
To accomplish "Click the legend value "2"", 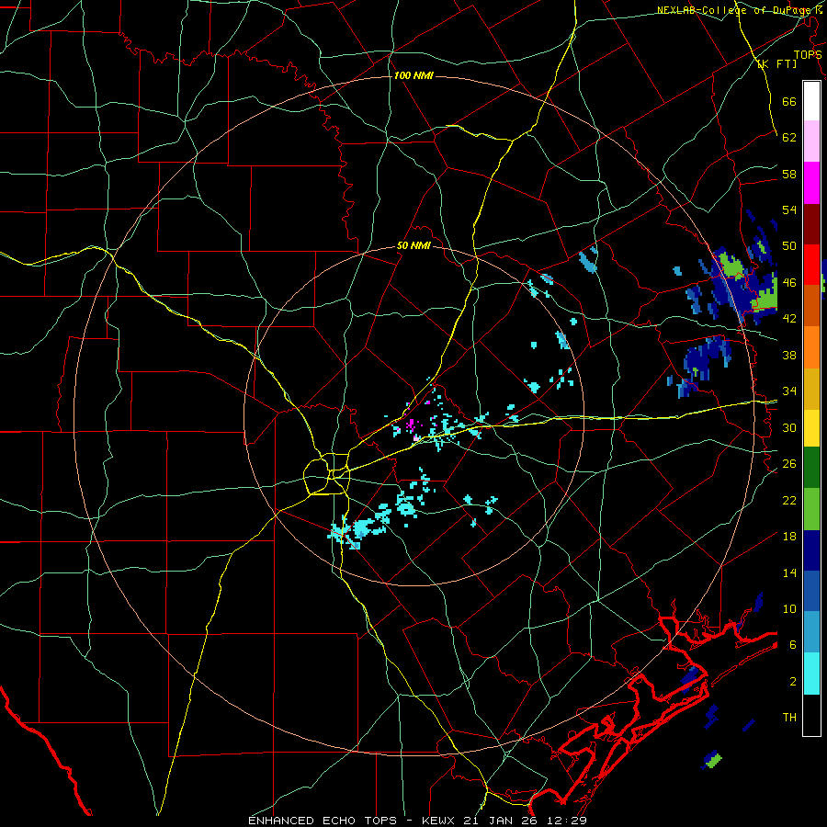I will click(793, 682).
